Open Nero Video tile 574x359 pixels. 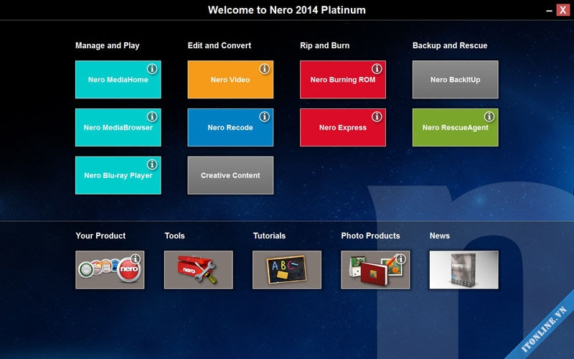click(x=230, y=80)
